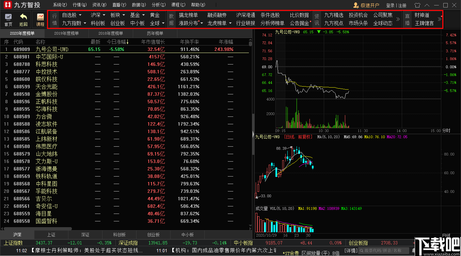
Task: Open 分析师榜单 in the toolbar
Action: click(x=272, y=23)
